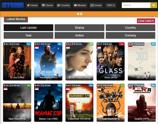Open the DMCA page
The width and height of the screenshot is (158, 124).
(x=111, y=5)
